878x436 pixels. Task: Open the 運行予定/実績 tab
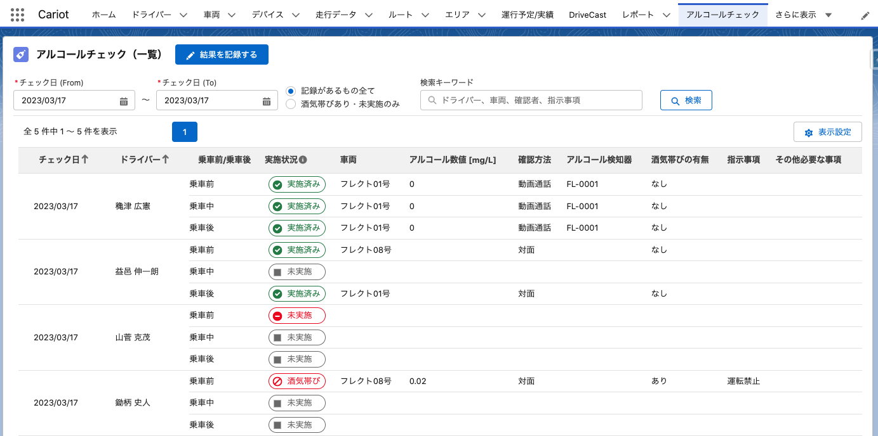coord(527,15)
